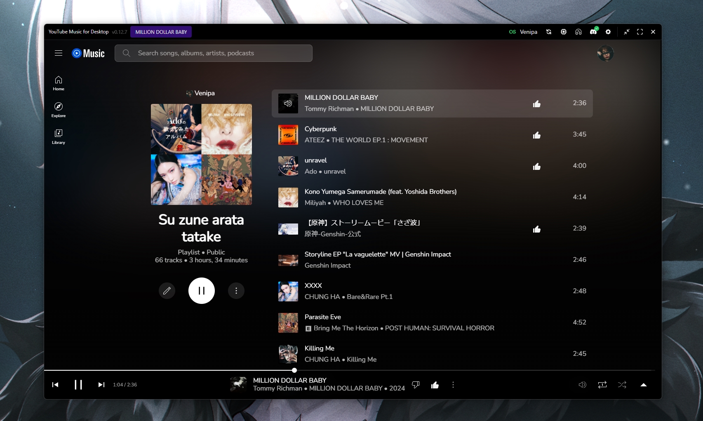703x421 pixels.
Task: Like the song unravel with thumbs up
Action: 537,166
